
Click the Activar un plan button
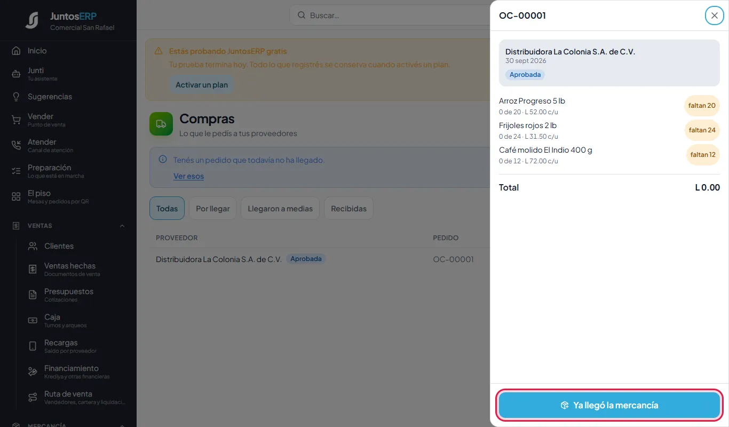pos(202,85)
